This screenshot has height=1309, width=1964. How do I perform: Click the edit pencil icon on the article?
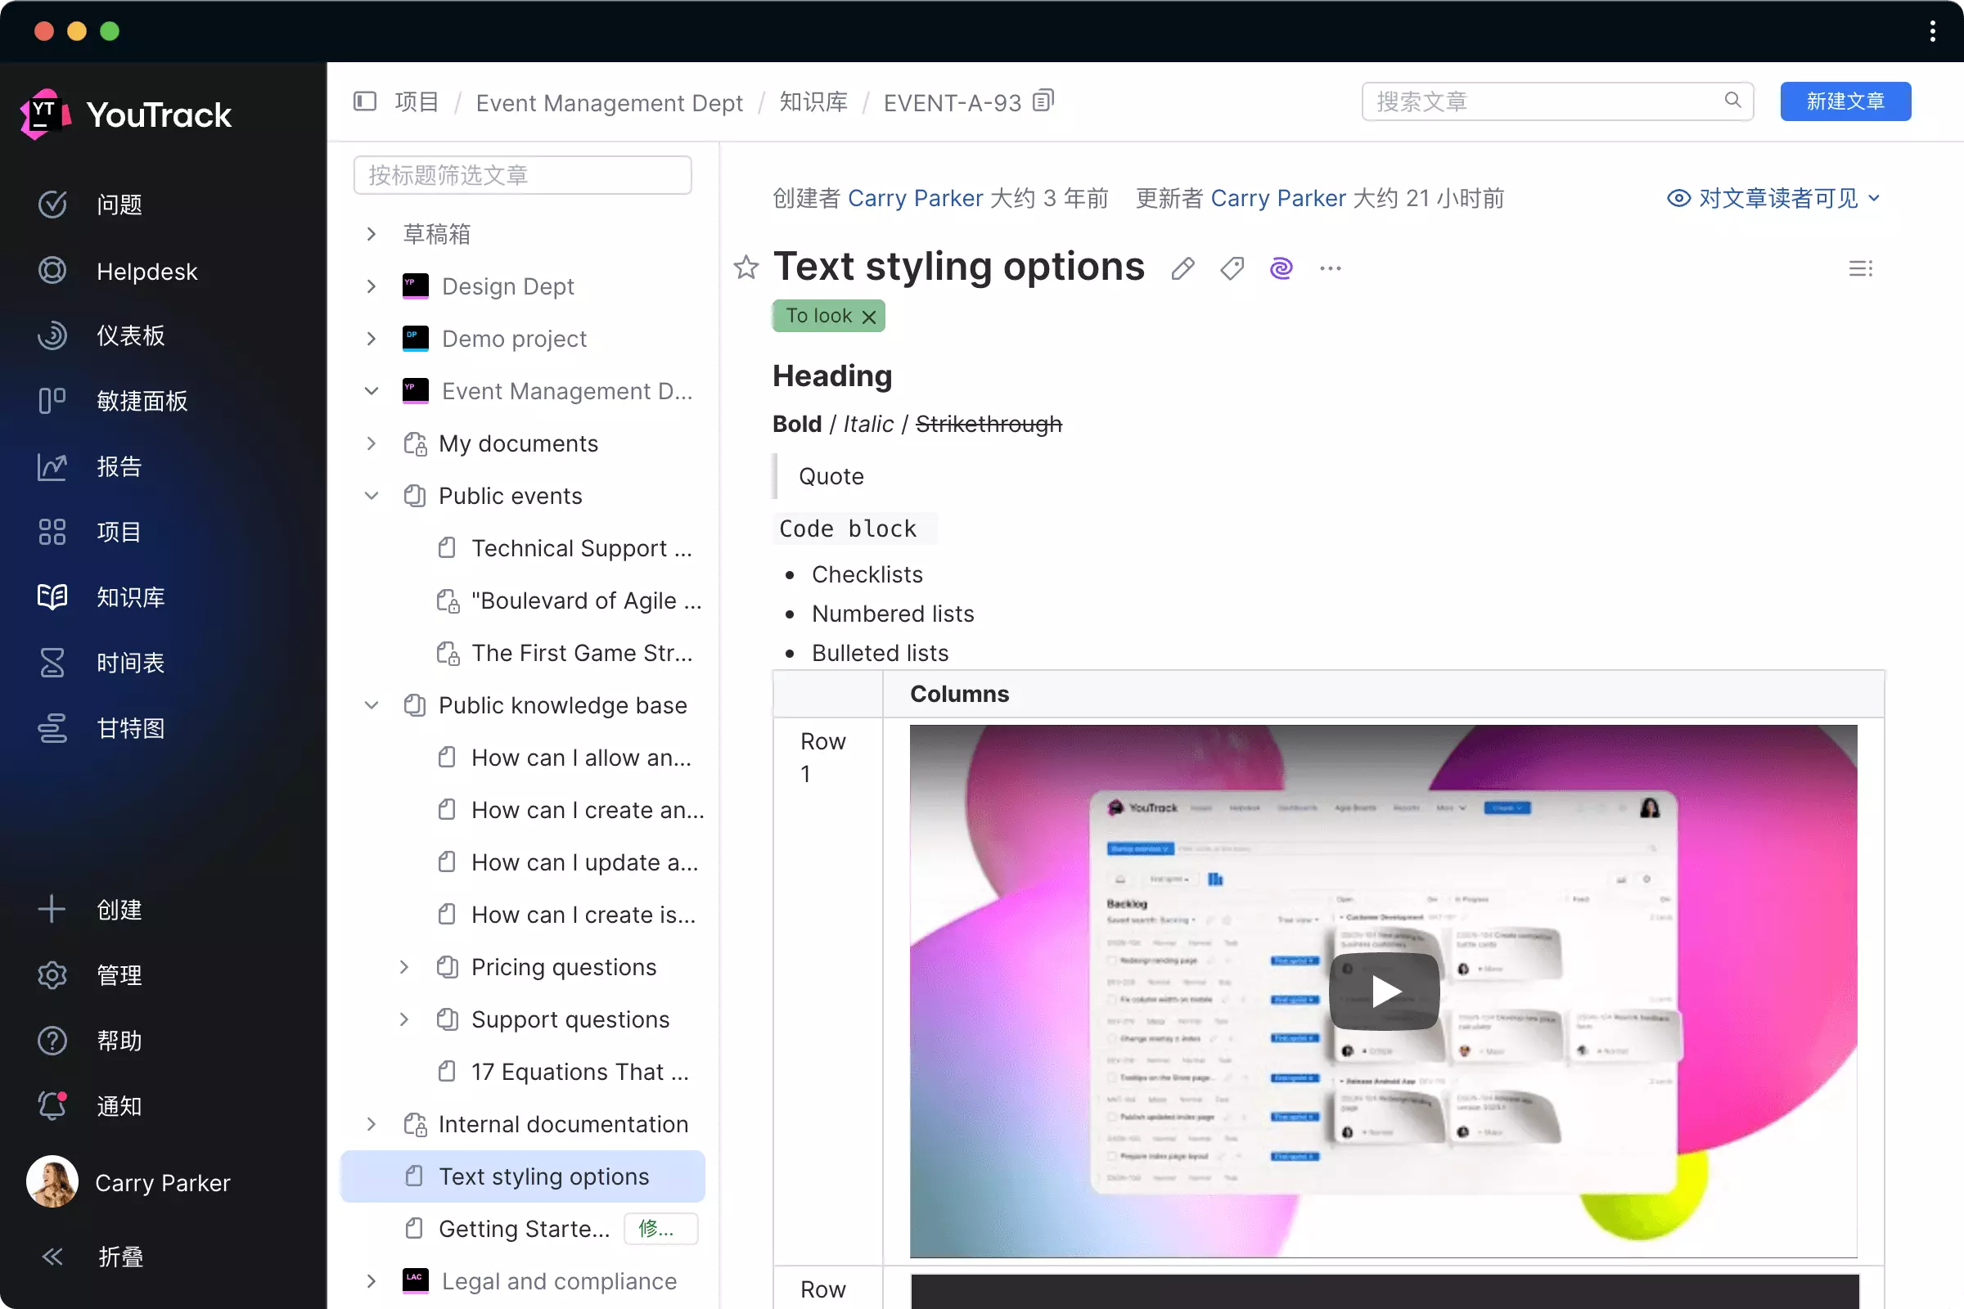tap(1181, 269)
